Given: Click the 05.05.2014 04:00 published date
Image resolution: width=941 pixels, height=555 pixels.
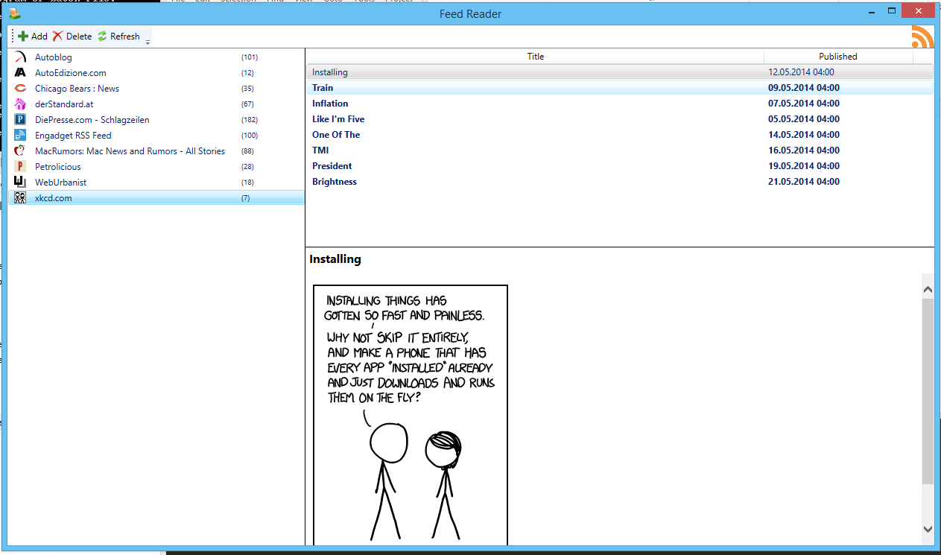Looking at the screenshot, I should pos(804,119).
